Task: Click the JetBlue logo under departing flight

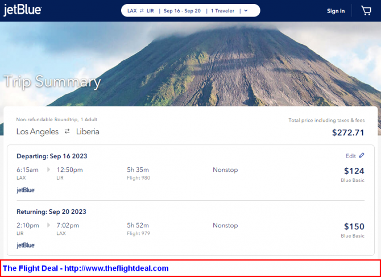Action: pos(26,190)
